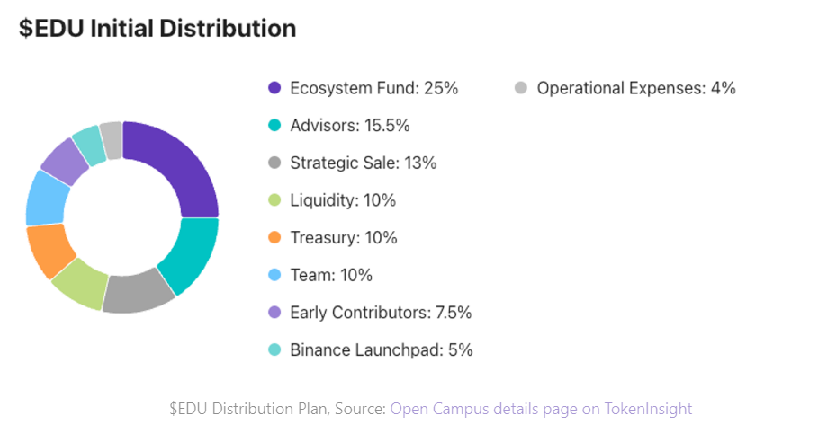Click the gray Strategic Sale legend dot

[x=274, y=163]
